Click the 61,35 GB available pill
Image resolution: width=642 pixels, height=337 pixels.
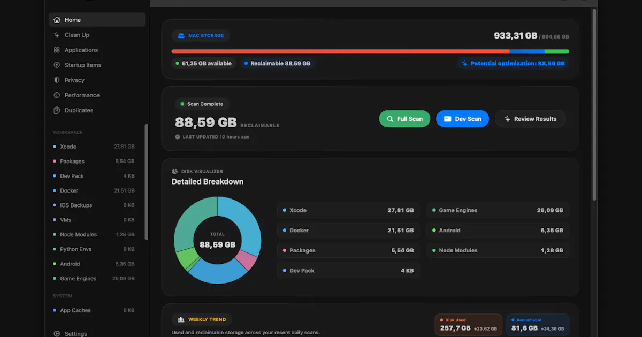pos(204,63)
